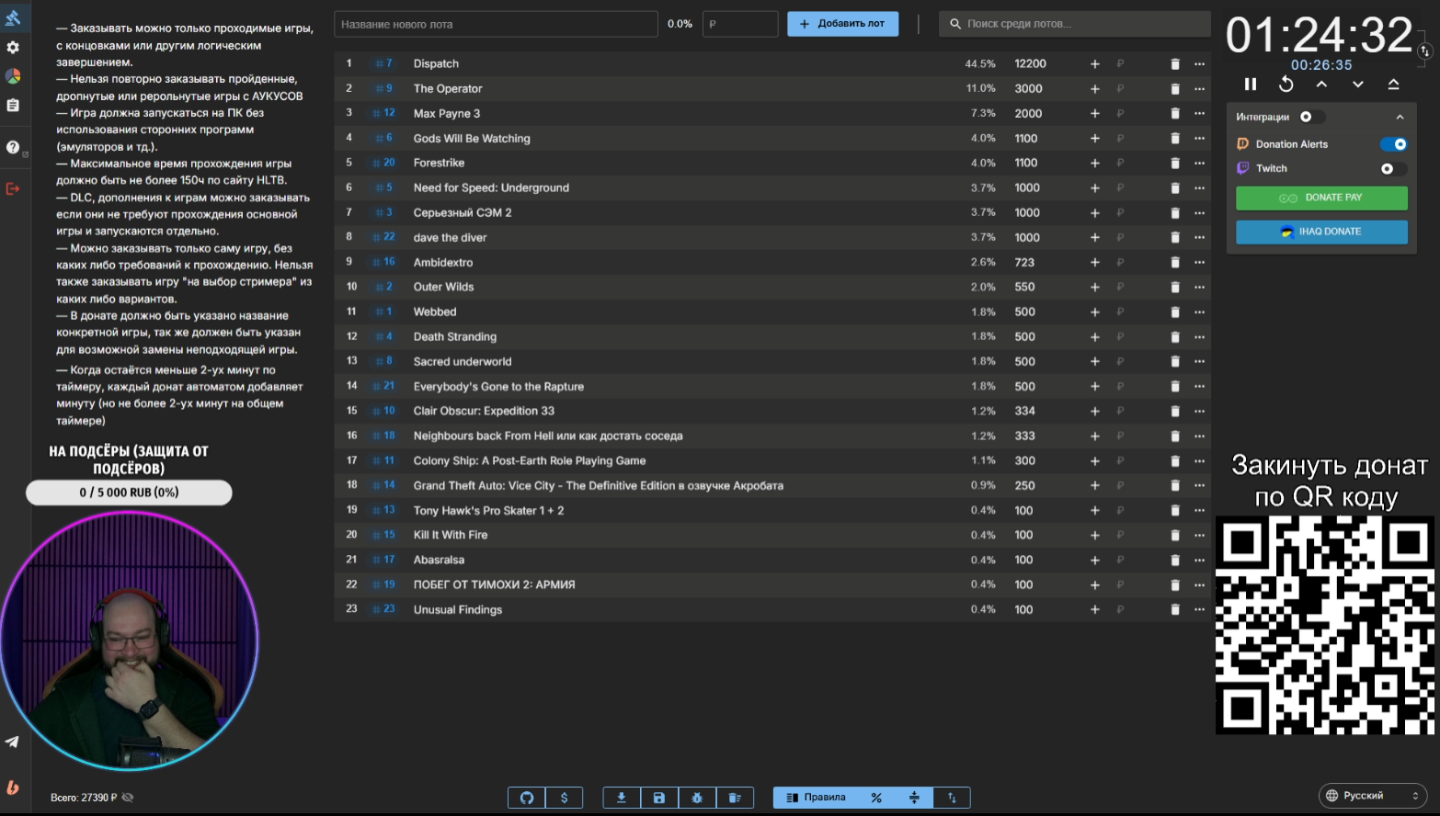The width and height of the screenshot is (1440, 816).
Task: Click the Название нового лота input field
Action: click(x=496, y=24)
